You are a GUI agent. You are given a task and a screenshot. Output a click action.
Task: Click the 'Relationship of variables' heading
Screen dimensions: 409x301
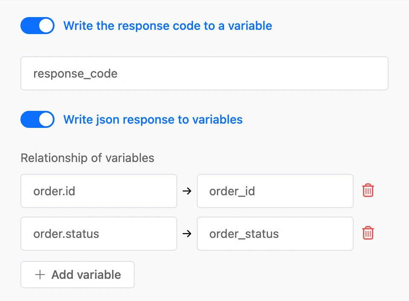point(87,158)
